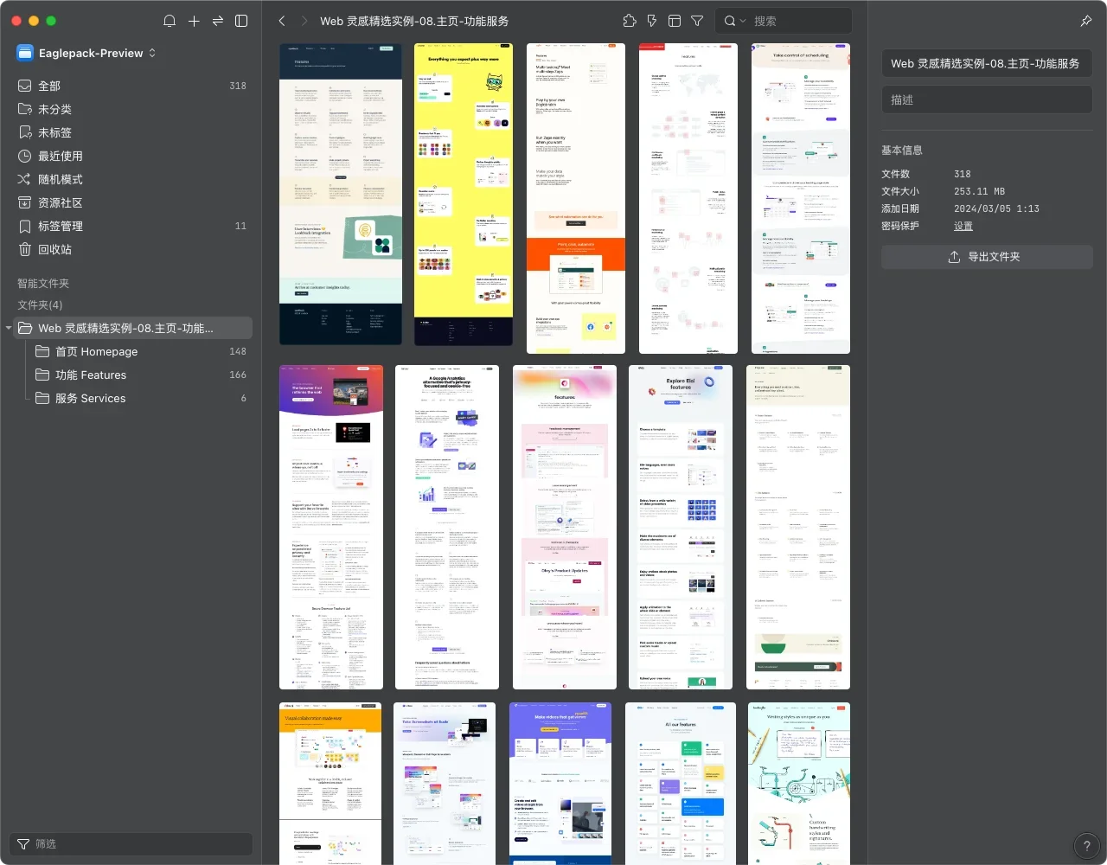The width and height of the screenshot is (1107, 865).
Task: Open the layout view options icon
Action: point(675,21)
